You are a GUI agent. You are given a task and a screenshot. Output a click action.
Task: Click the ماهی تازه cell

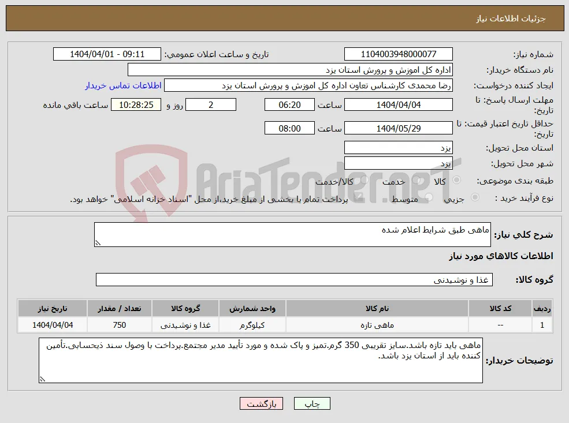[x=377, y=325]
